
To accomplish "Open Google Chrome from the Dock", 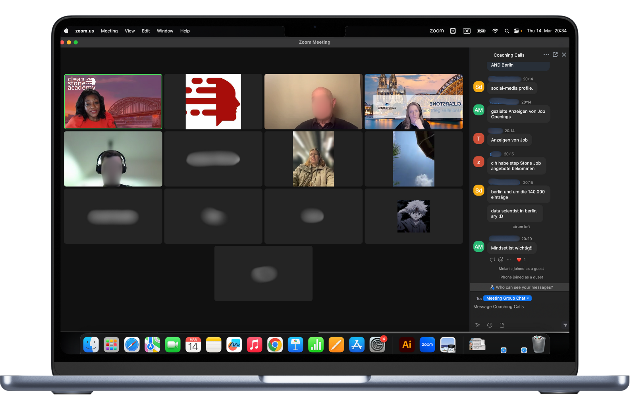I will (x=275, y=345).
